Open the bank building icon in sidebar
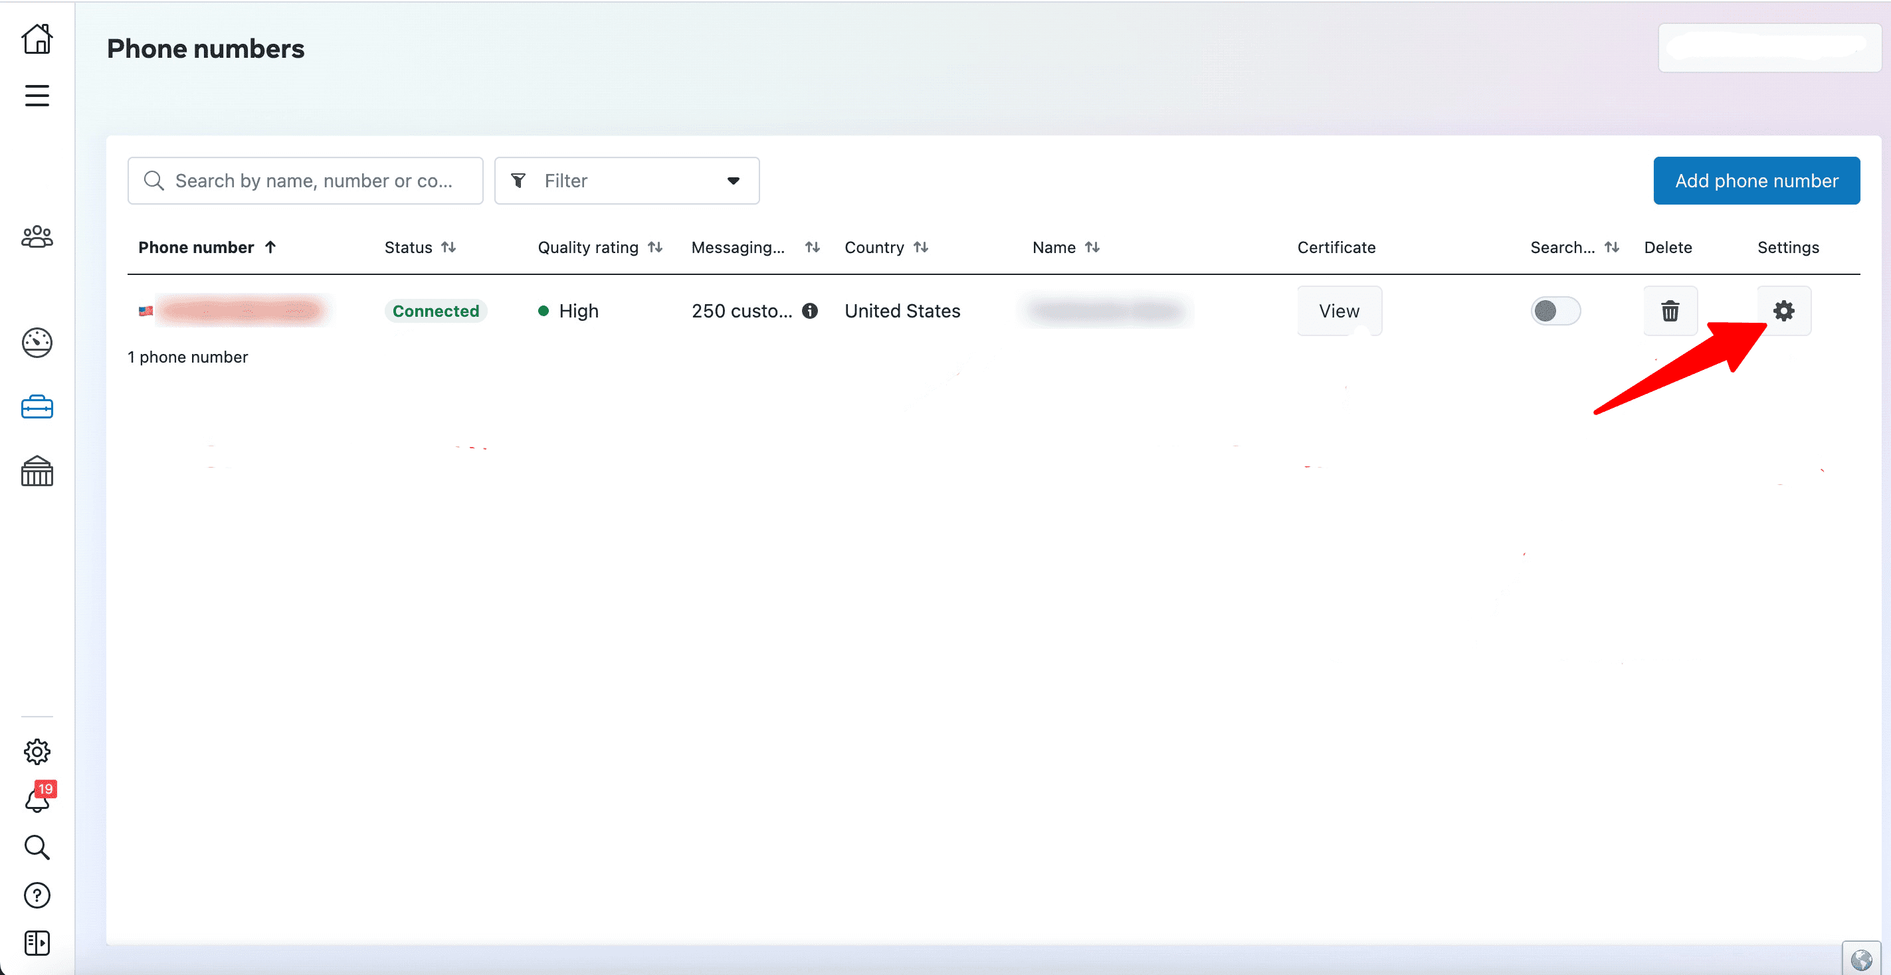The image size is (1891, 975). (37, 471)
